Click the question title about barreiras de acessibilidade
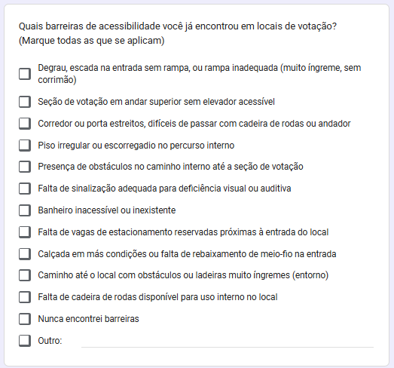 tap(178, 33)
